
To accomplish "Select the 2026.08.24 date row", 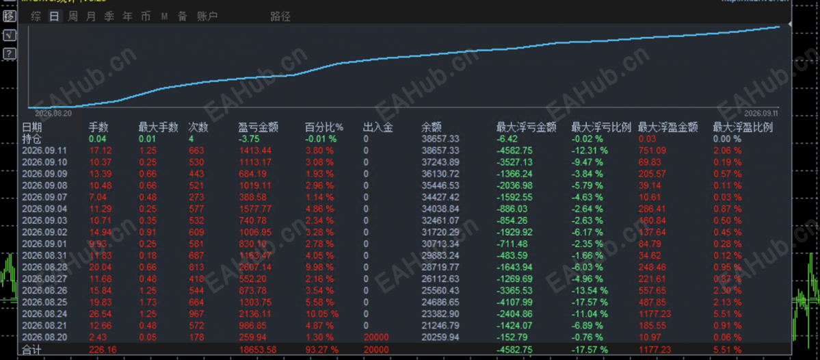I will [44, 313].
